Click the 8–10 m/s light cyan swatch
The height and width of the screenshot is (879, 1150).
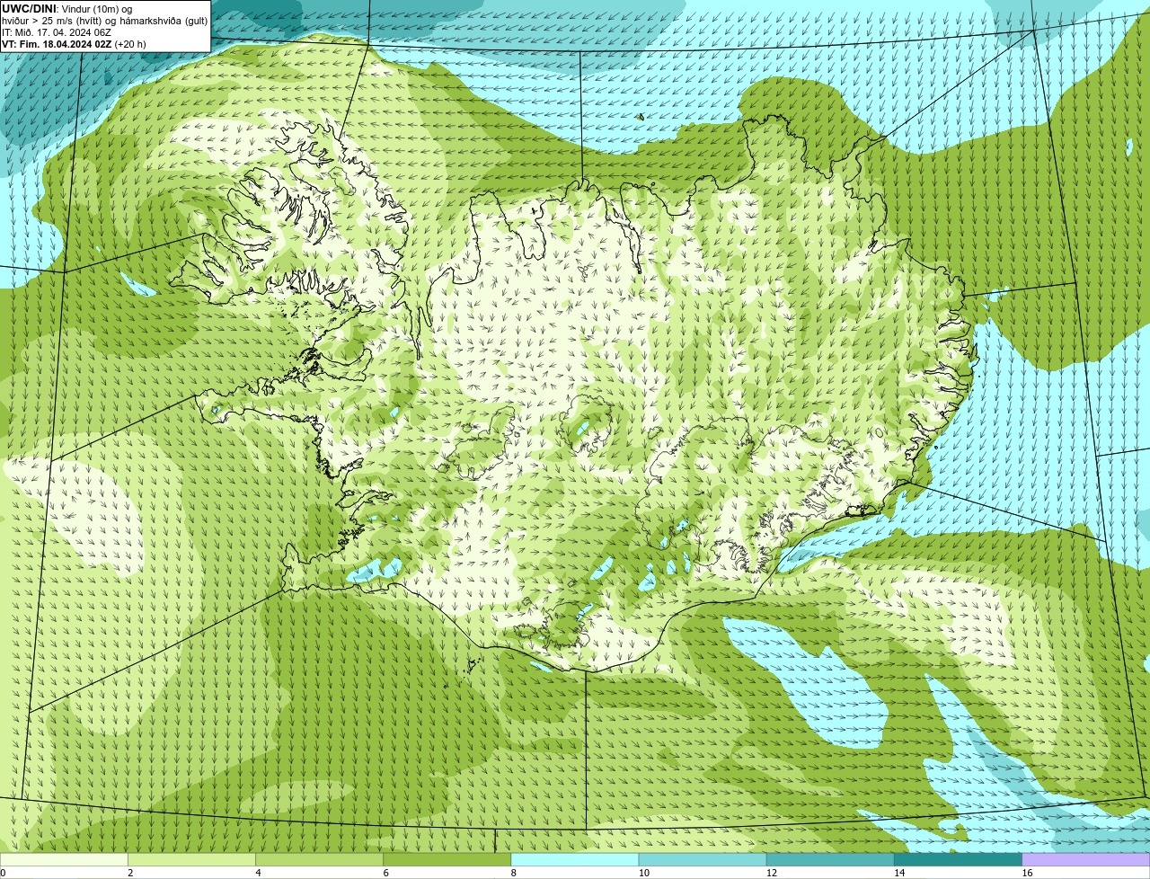point(575,860)
